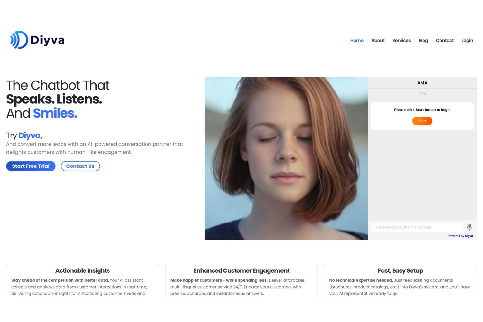Select the AMA chat header
The image size is (483, 322).
(x=422, y=83)
